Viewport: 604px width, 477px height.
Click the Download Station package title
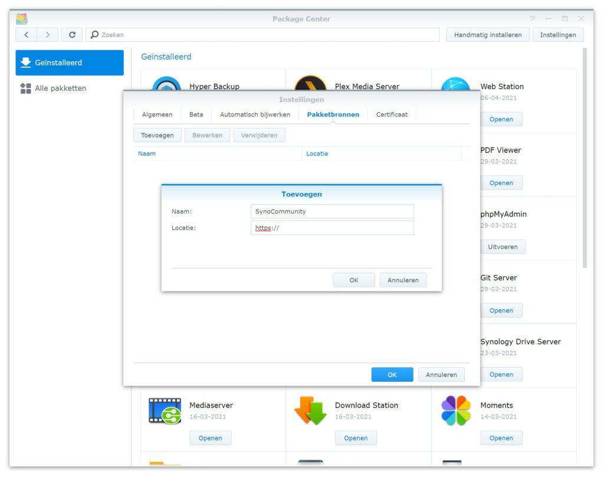tap(366, 406)
